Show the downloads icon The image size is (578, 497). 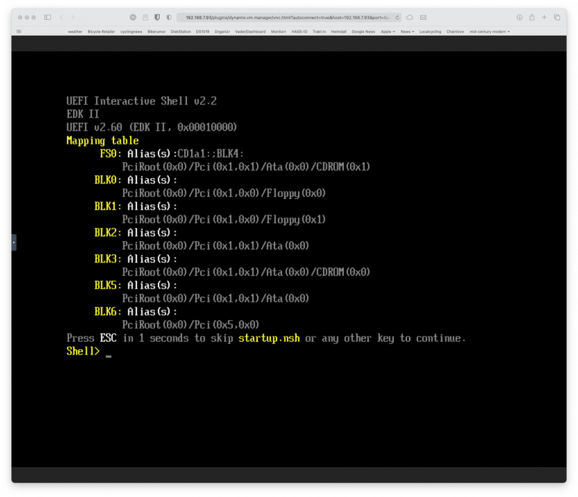pyautogui.click(x=520, y=17)
